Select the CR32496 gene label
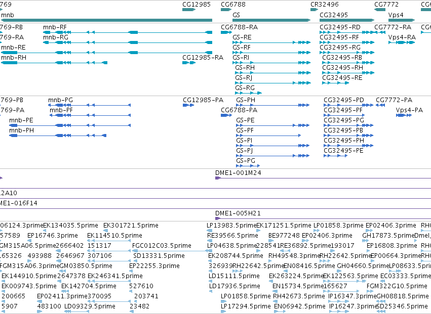 point(324,5)
